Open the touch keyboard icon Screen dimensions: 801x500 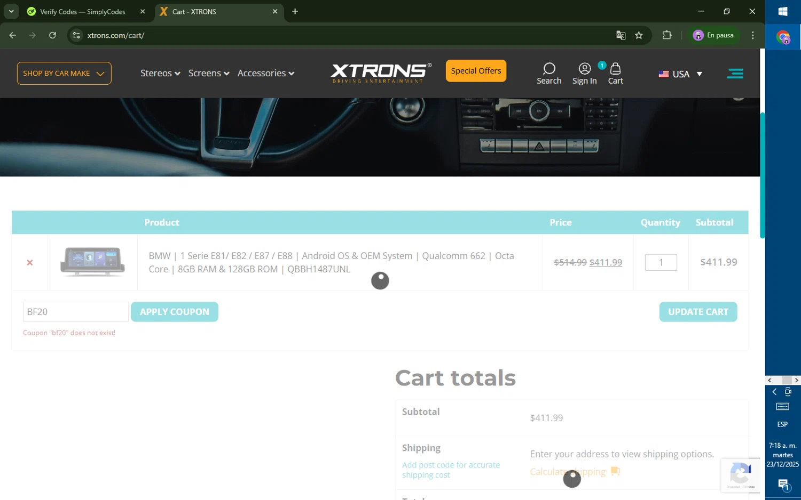[783, 407]
